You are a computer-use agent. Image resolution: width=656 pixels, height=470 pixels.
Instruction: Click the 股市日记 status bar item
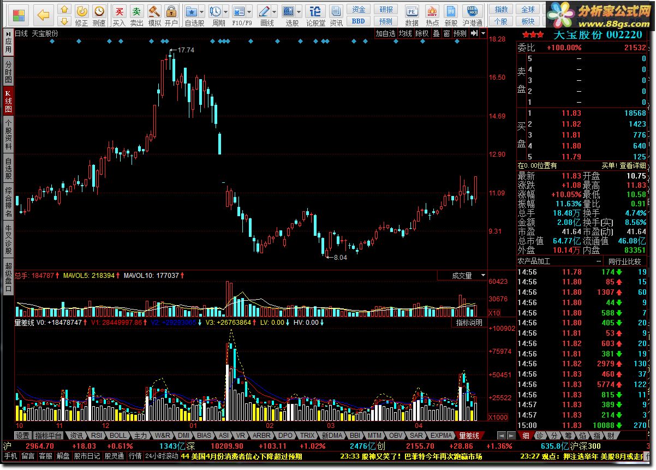pos(87,456)
